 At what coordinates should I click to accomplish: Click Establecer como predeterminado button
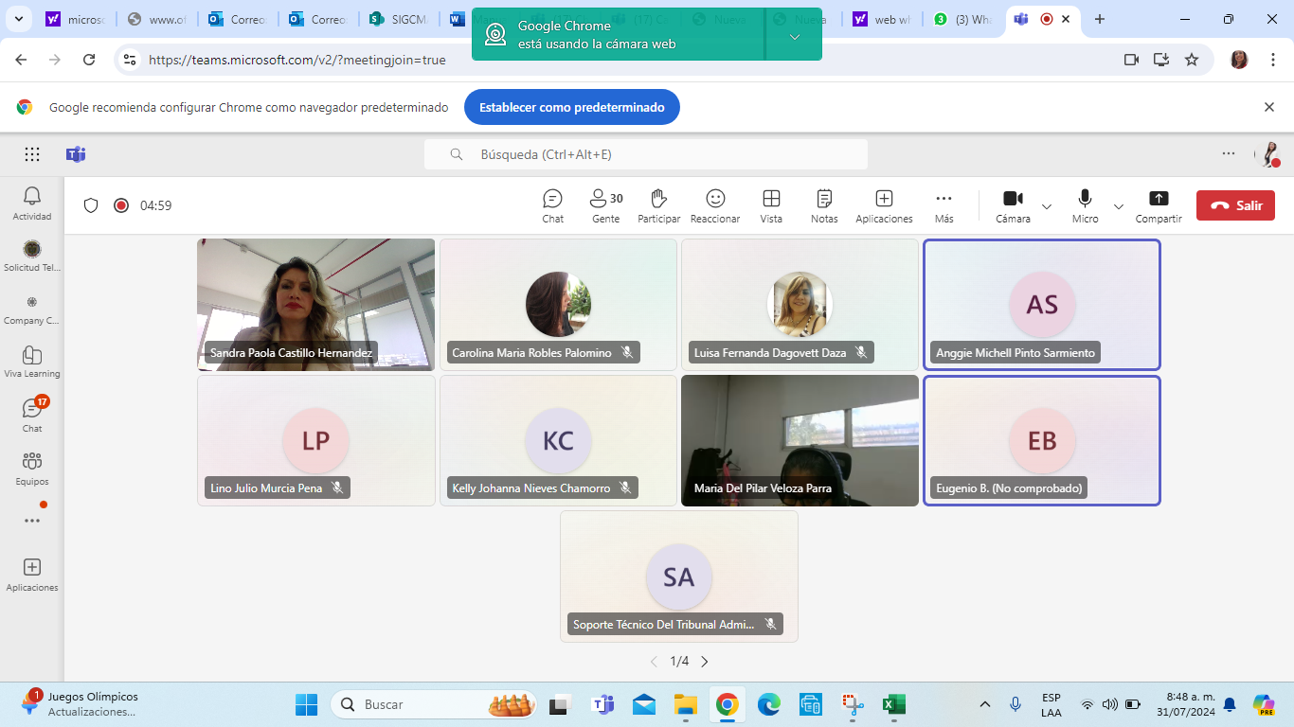[x=571, y=107]
